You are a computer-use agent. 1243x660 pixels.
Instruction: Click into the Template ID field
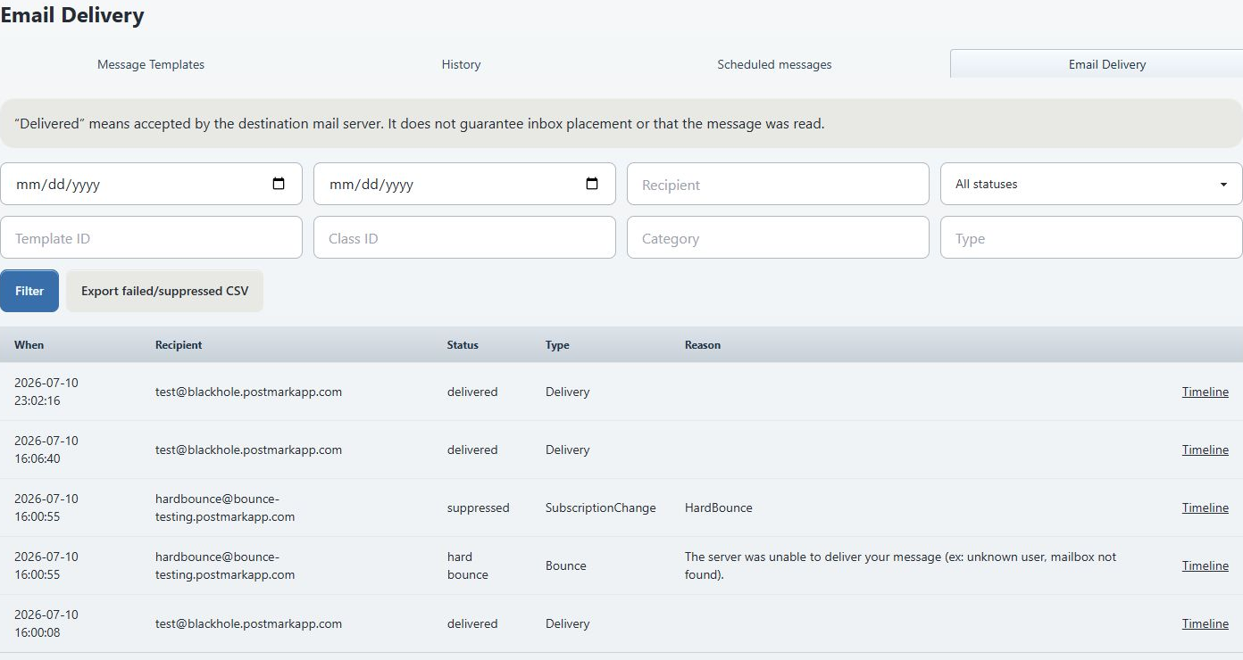pos(151,237)
